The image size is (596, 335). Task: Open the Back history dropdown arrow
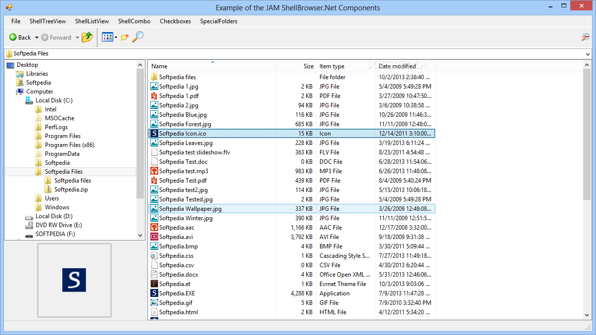37,38
